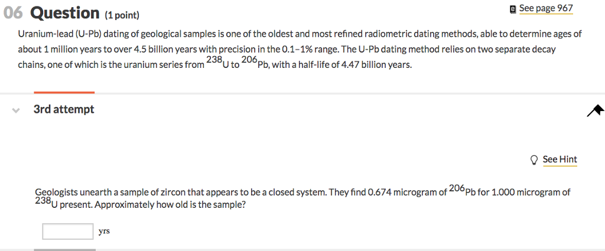Click the yrs unit label
Screen dimensions: 605x251
(x=104, y=232)
